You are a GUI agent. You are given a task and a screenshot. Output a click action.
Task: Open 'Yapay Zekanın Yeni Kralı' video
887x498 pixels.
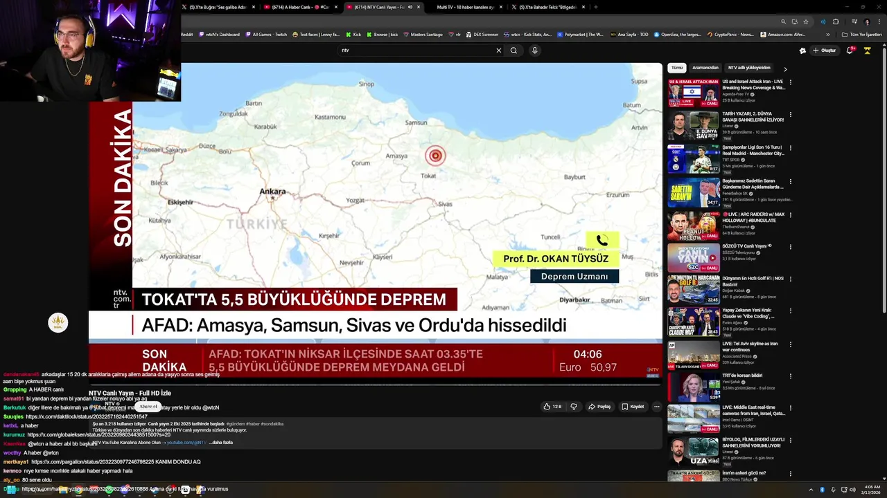tap(694, 322)
